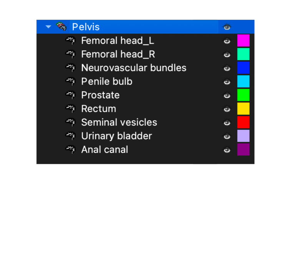Screen dimensions: 295x254
Task: Select the Anal canal row
Action: click(x=104, y=149)
